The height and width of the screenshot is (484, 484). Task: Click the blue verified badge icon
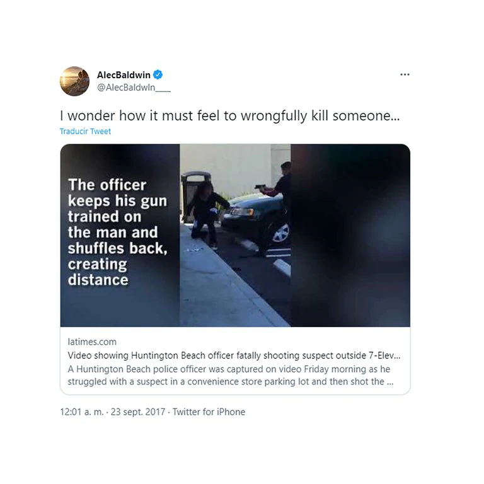coord(158,75)
